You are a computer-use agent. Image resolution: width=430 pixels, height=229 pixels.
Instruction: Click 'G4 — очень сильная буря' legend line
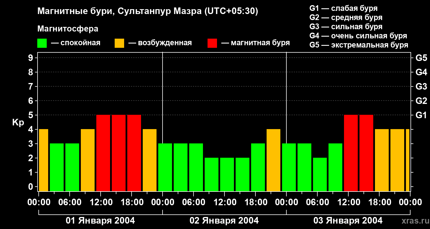point(358,36)
